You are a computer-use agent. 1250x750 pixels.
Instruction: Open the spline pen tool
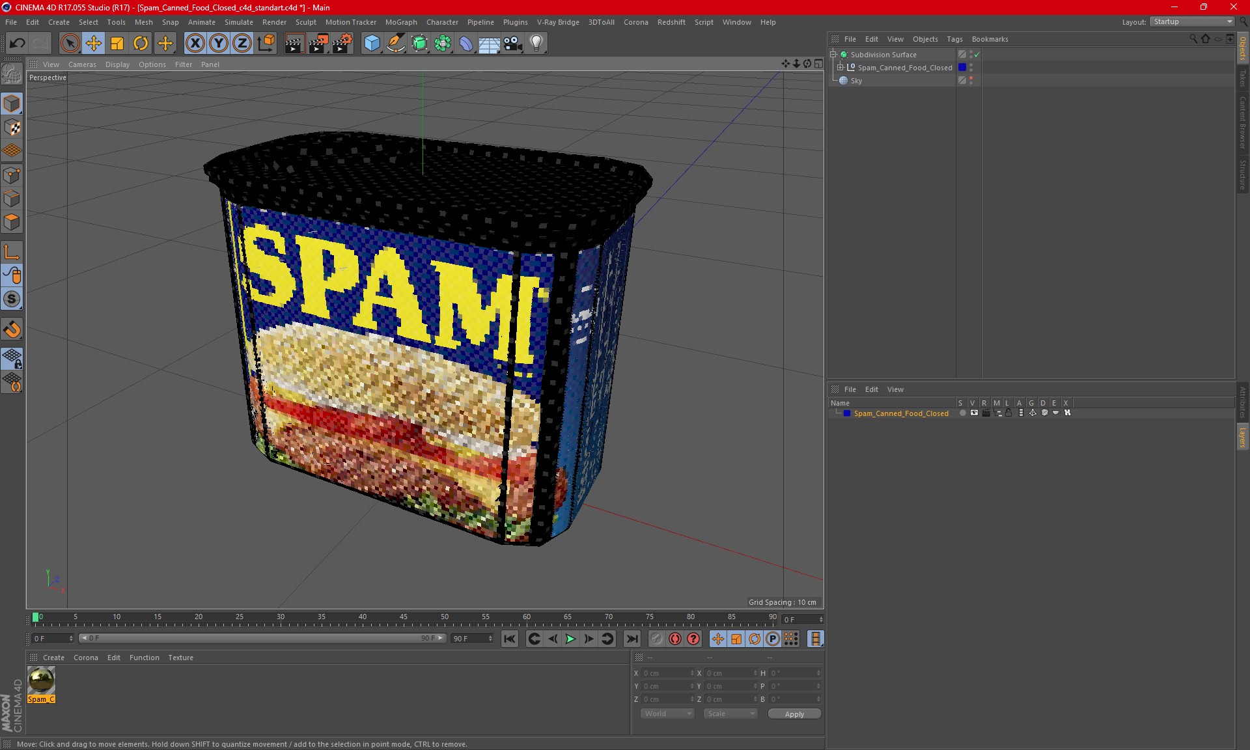[x=395, y=44]
